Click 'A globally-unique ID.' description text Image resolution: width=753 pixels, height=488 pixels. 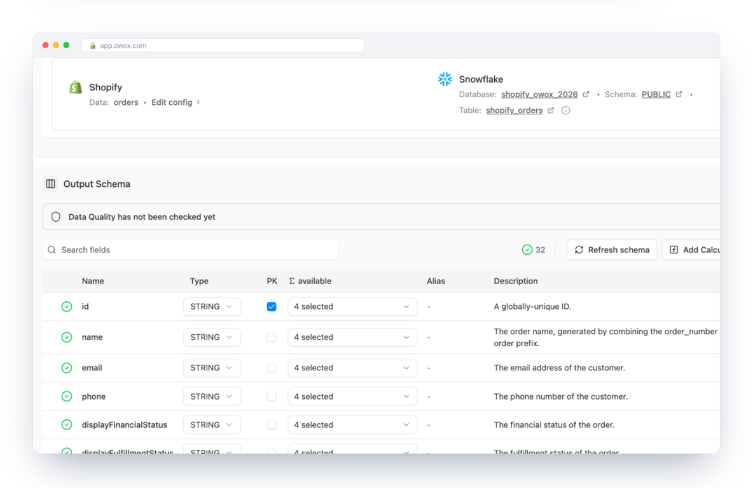click(x=532, y=307)
